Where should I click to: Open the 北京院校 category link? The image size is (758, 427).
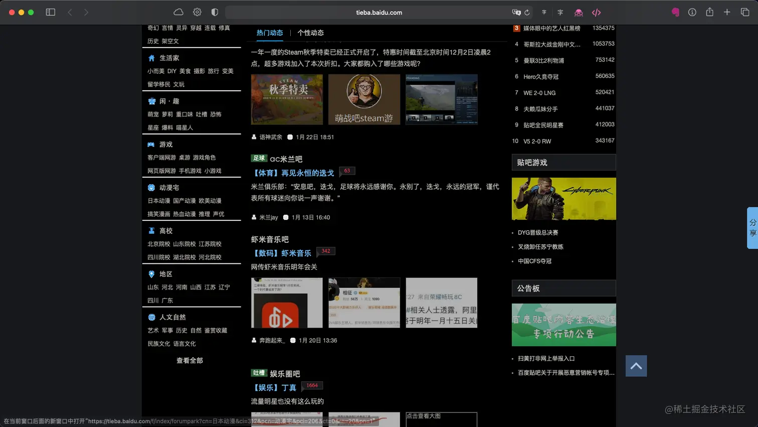tap(159, 244)
